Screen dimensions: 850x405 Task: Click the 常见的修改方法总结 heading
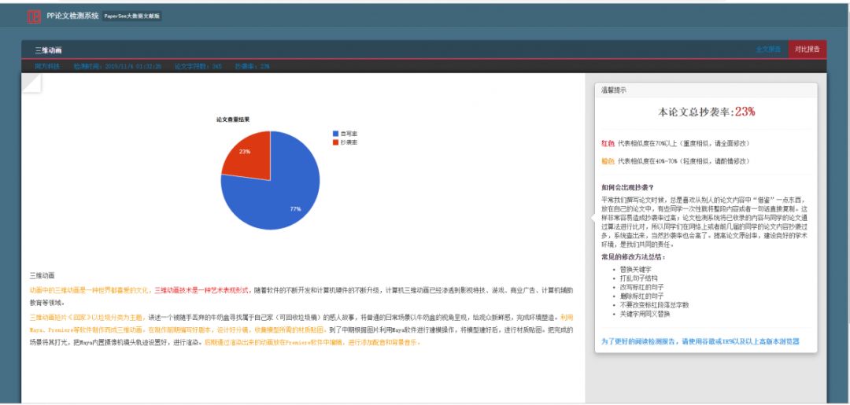[633, 256]
